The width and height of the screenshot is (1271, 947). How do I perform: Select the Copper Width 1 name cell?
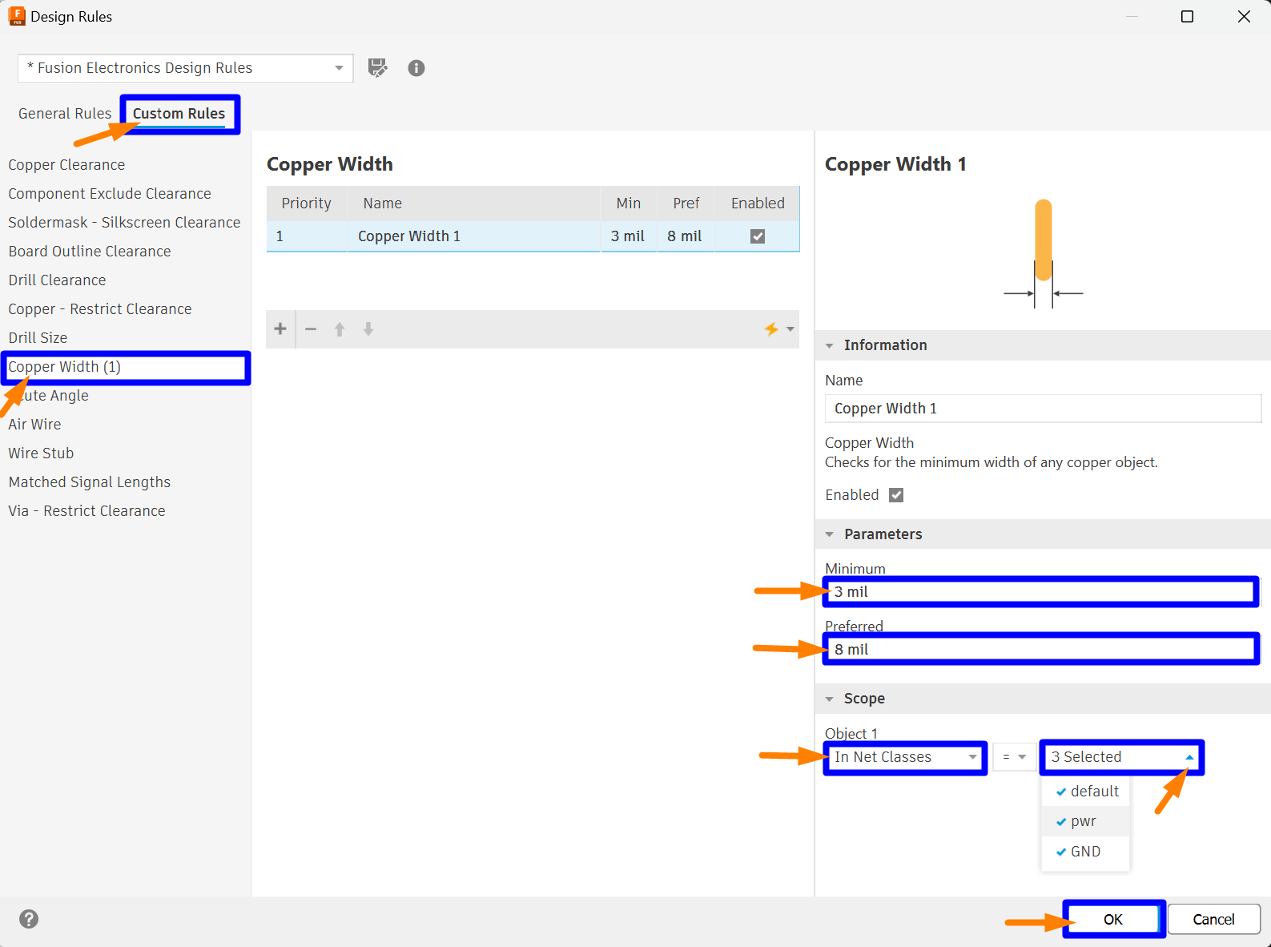coord(473,236)
